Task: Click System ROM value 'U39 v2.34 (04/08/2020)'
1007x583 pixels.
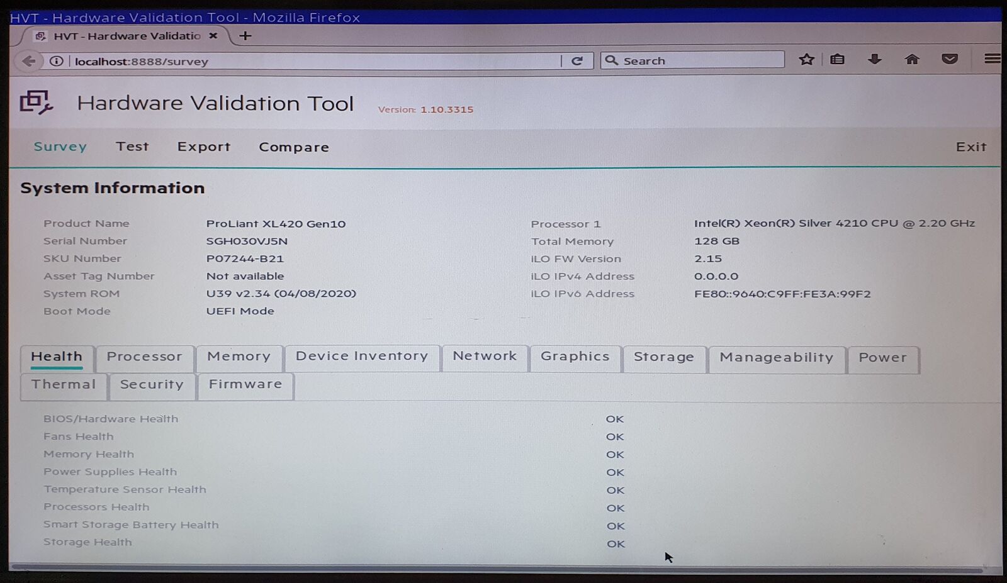Action: (x=281, y=294)
